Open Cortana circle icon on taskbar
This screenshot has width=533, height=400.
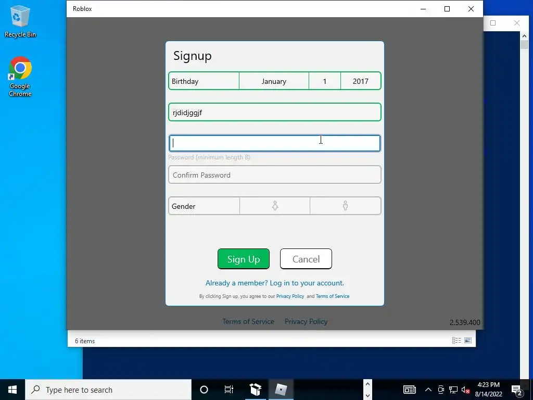tap(204, 390)
